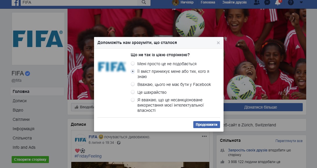
Task: Select "Це шахрайство" radio button
Action: [133, 92]
